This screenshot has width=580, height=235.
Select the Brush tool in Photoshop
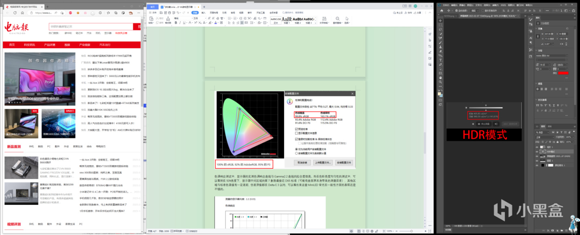tap(440, 42)
